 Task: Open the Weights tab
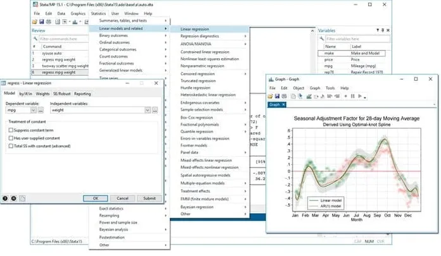pos(42,94)
